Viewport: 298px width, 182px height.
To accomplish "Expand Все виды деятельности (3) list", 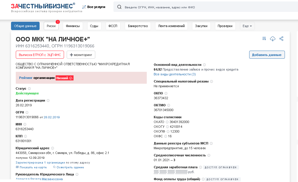I will tap(175, 74).
